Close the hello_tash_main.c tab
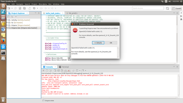Screen dimensions: 183x103 [63, 13]
